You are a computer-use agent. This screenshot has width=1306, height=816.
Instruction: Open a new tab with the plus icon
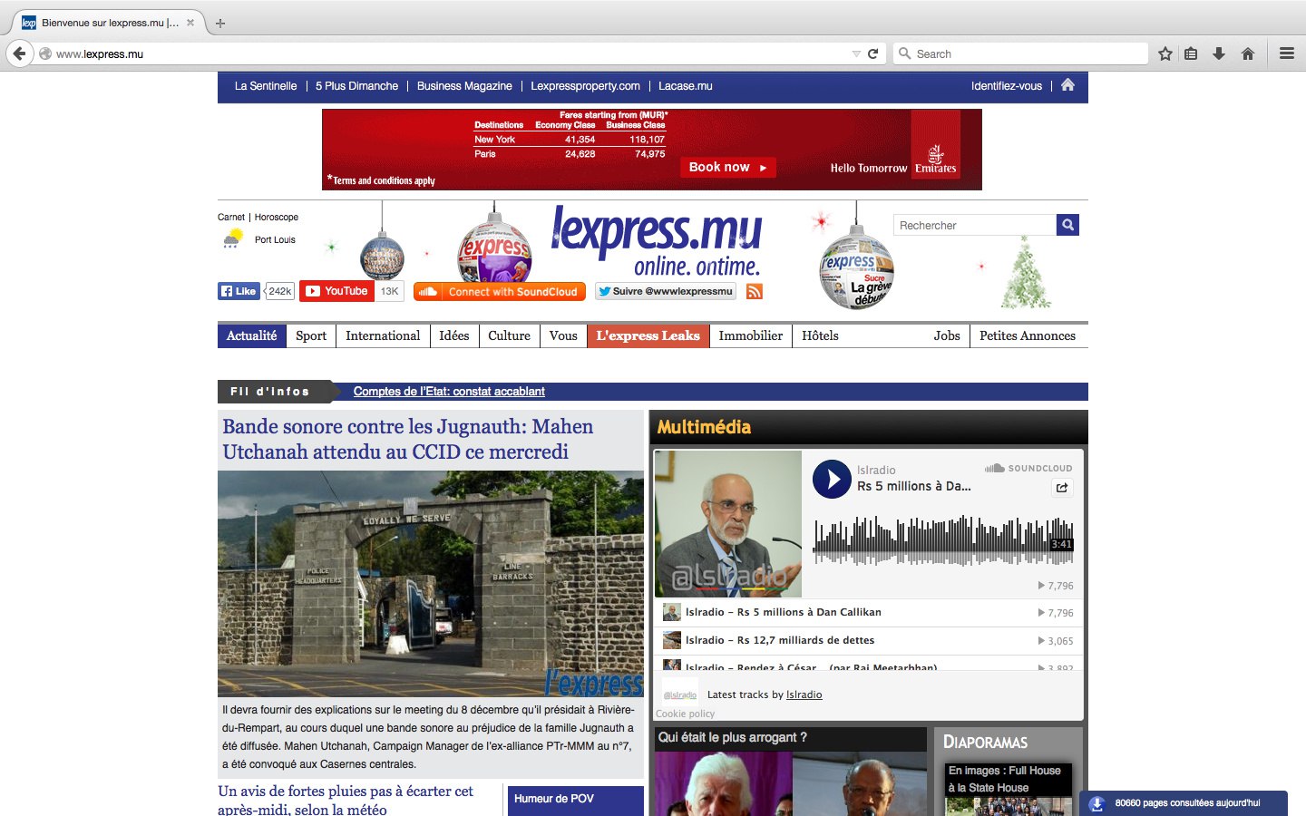(x=219, y=23)
